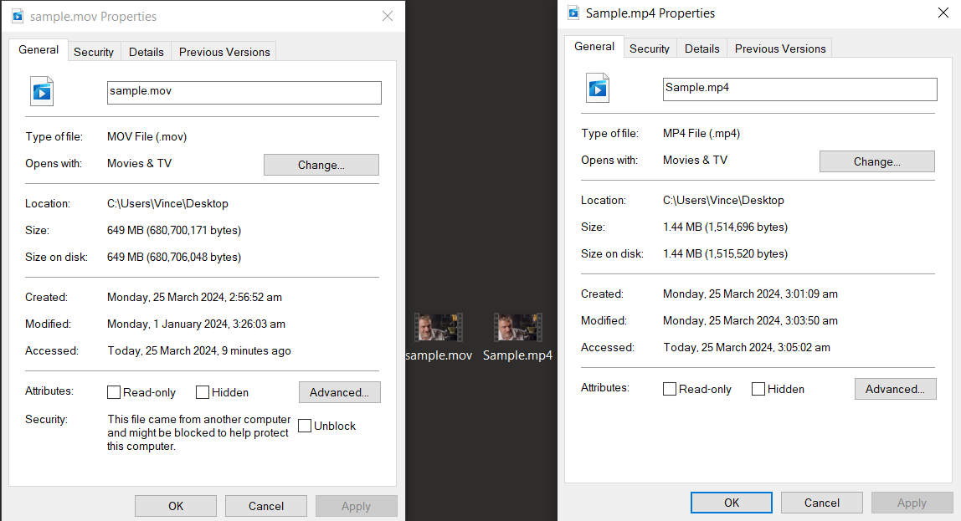Select the Sample.mp4 thumbnail on the desktop
Viewport: 961px width, 521px height.
coord(517,327)
